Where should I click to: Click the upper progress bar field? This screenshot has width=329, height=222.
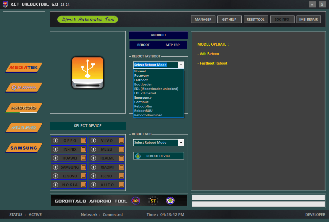point(258,197)
